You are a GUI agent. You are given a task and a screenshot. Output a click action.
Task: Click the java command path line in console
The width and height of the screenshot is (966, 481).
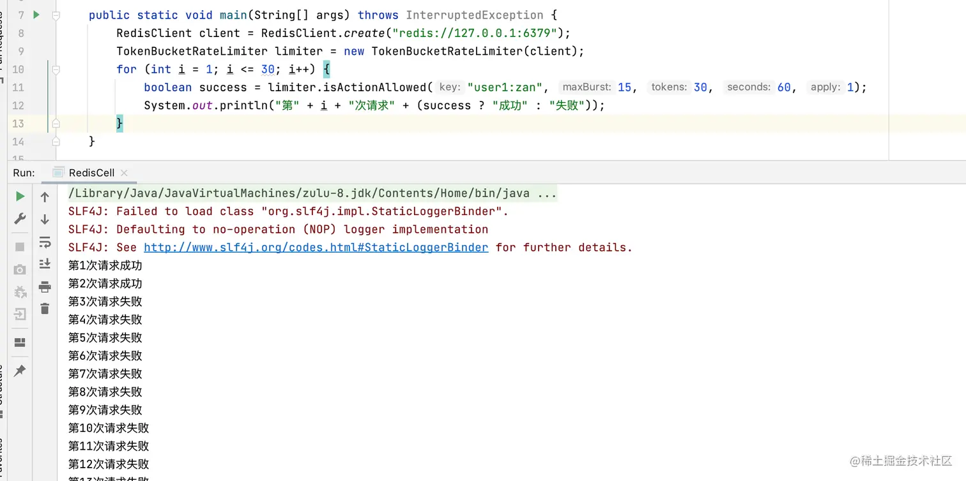pos(312,193)
